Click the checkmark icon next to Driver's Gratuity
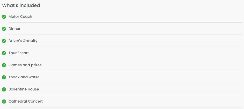The image size is (244, 109). pos(4,41)
